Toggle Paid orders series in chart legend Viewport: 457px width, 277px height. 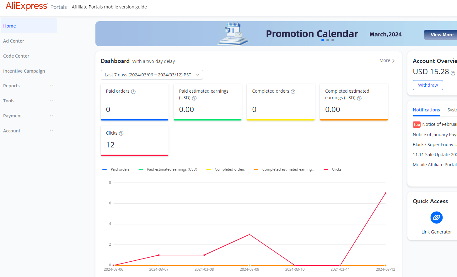pos(116,169)
